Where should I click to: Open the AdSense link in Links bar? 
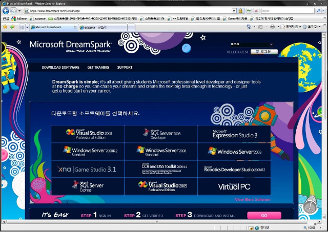[x=19, y=19]
